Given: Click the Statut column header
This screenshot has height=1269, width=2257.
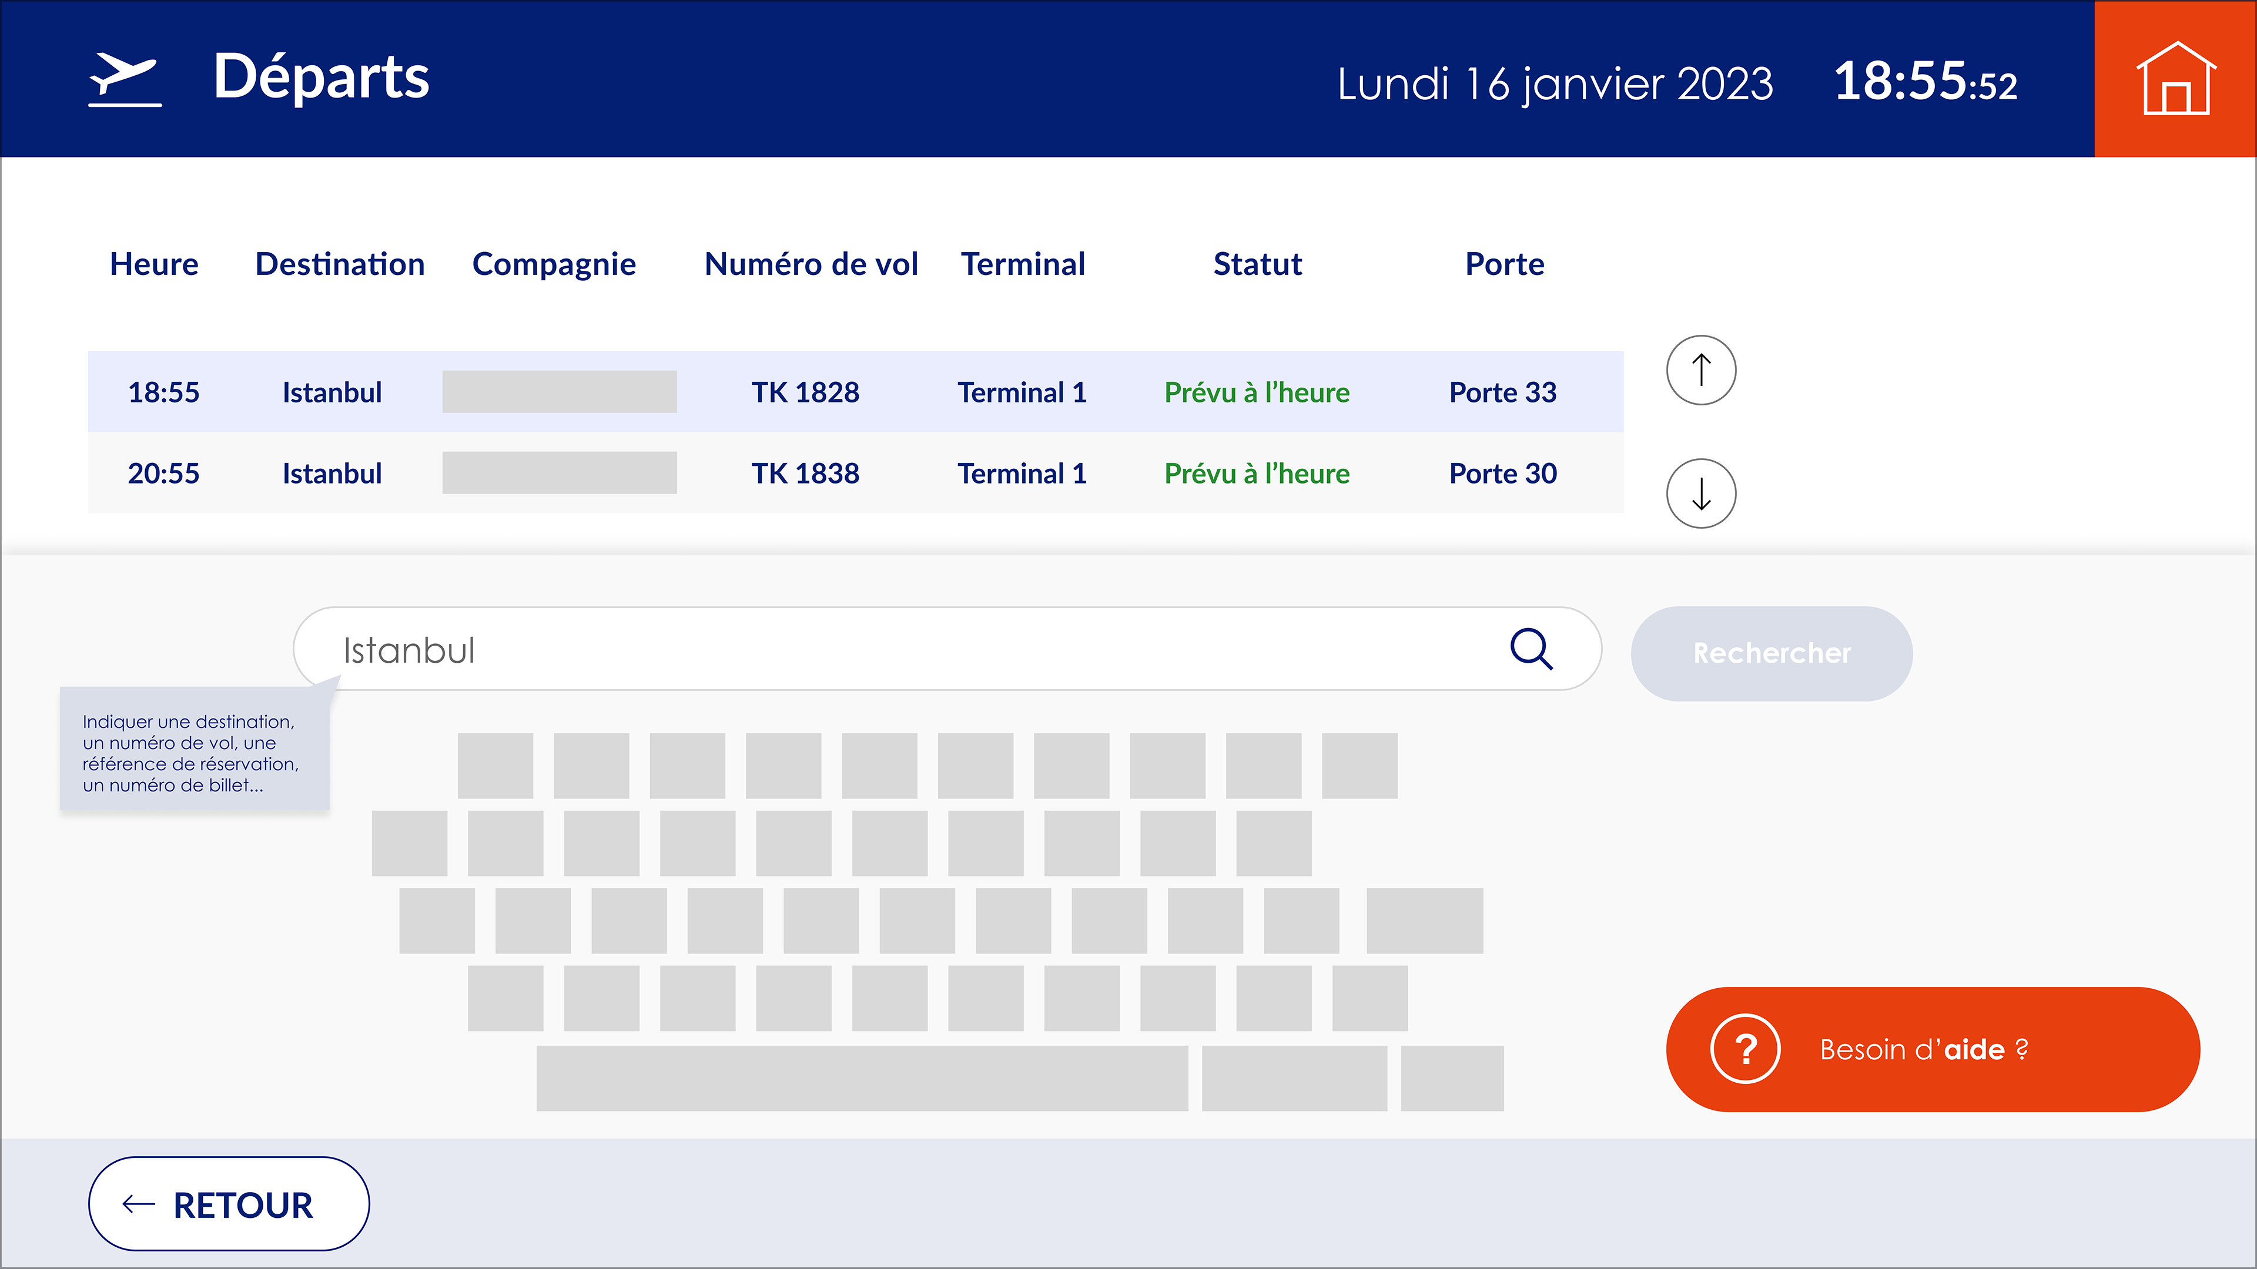Looking at the screenshot, I should [1257, 264].
